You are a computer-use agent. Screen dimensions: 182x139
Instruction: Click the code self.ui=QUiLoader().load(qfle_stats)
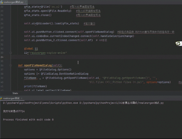(51, 24)
